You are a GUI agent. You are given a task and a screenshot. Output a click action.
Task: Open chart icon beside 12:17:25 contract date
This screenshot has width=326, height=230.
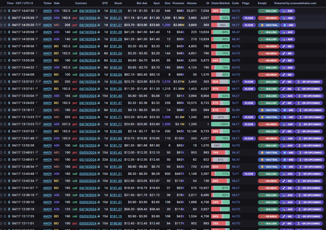click(x=99, y=216)
